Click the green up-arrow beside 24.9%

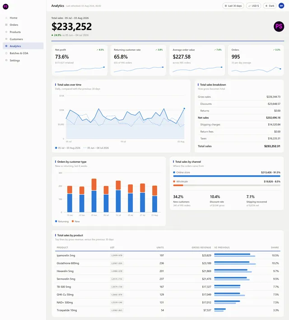[x=52, y=35]
